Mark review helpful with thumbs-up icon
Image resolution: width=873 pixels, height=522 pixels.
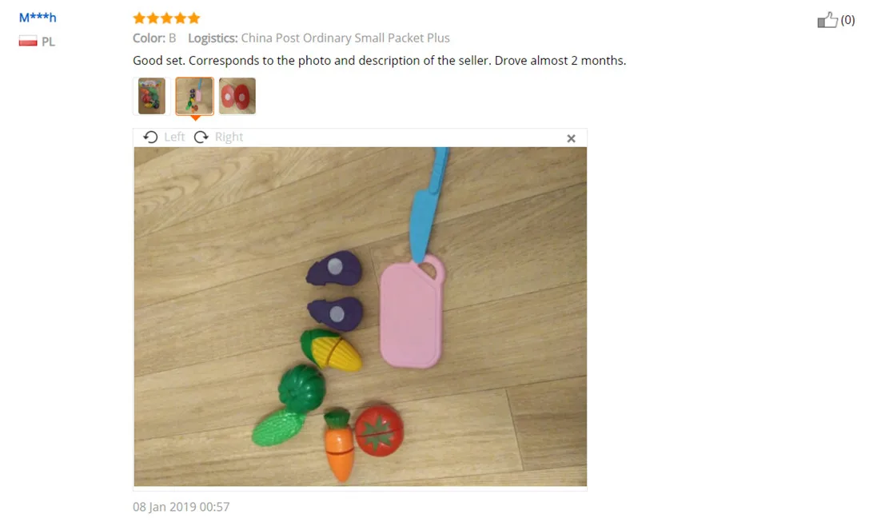[827, 20]
